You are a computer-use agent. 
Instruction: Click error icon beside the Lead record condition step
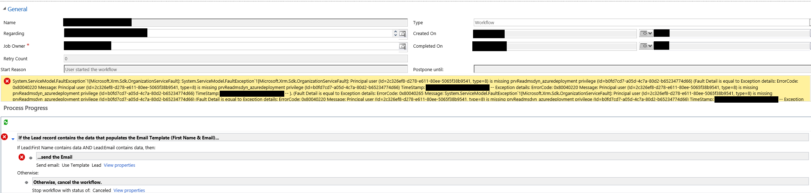[5, 137]
